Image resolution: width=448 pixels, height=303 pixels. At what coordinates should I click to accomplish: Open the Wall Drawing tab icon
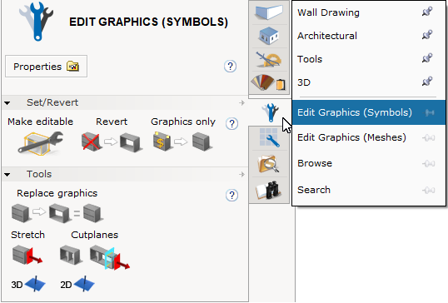pyautogui.click(x=269, y=12)
